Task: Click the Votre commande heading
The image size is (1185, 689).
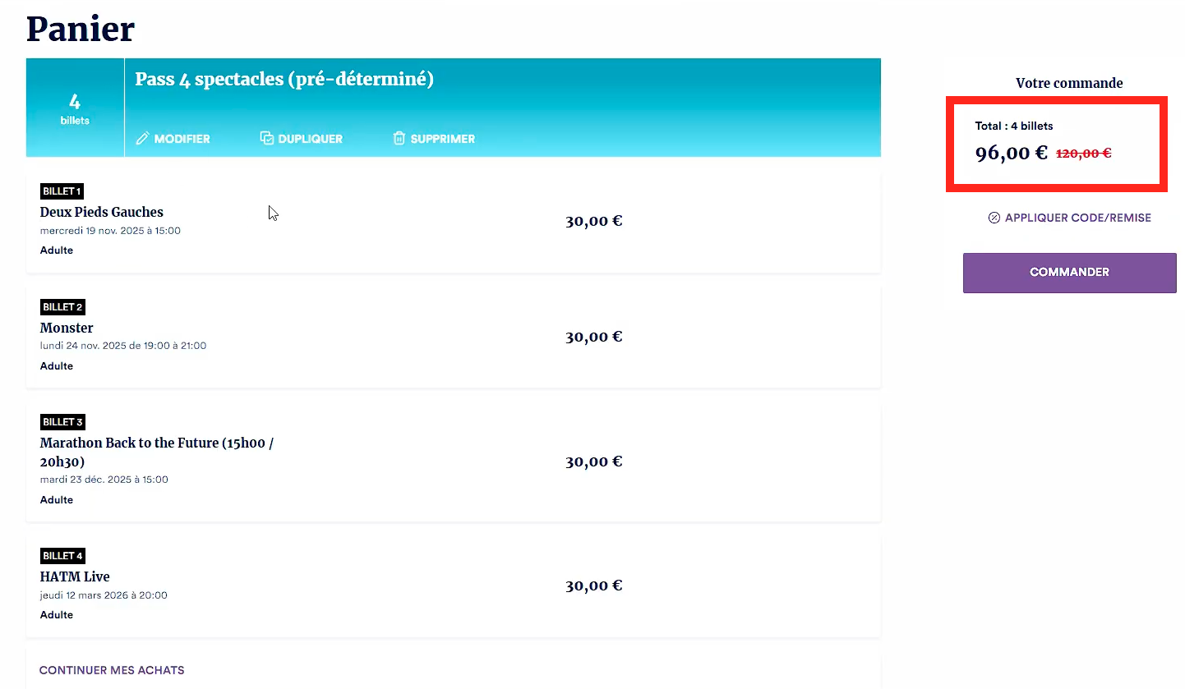Action: [x=1068, y=83]
